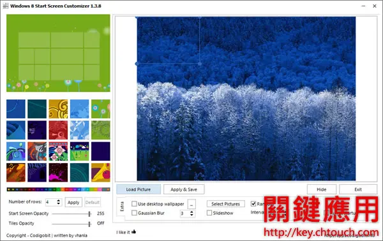
Task: Click the thumbs-up I like it icon
Action: coord(133,231)
